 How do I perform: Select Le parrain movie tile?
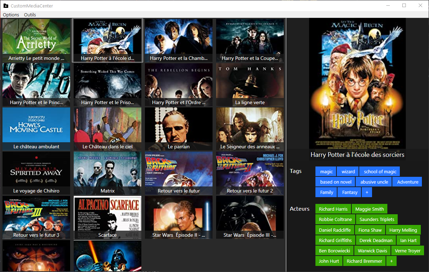click(x=179, y=129)
